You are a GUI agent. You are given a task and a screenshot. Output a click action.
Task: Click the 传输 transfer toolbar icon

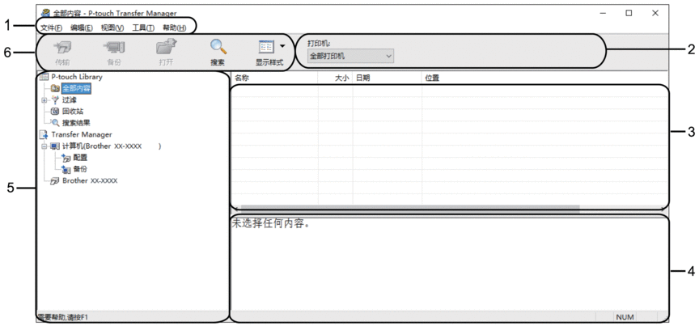tap(62, 48)
